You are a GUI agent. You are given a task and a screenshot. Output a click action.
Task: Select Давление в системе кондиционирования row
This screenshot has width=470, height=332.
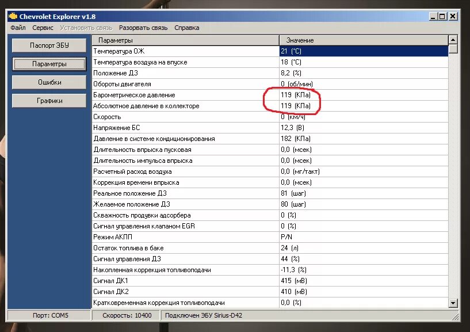(x=270, y=139)
